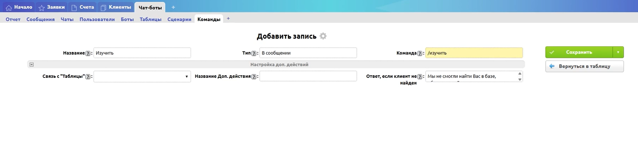Collapse the Настройка доп. действий section

coord(31,65)
